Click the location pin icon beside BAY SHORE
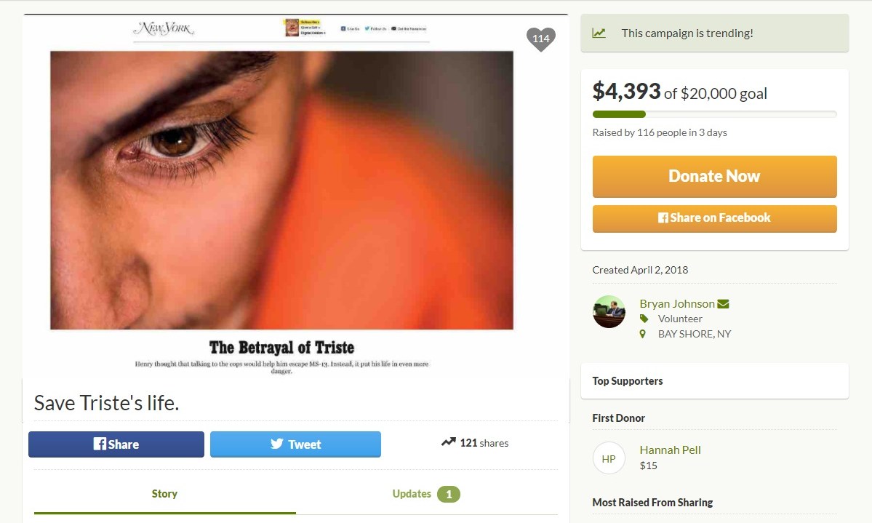872x523 pixels. pos(643,334)
